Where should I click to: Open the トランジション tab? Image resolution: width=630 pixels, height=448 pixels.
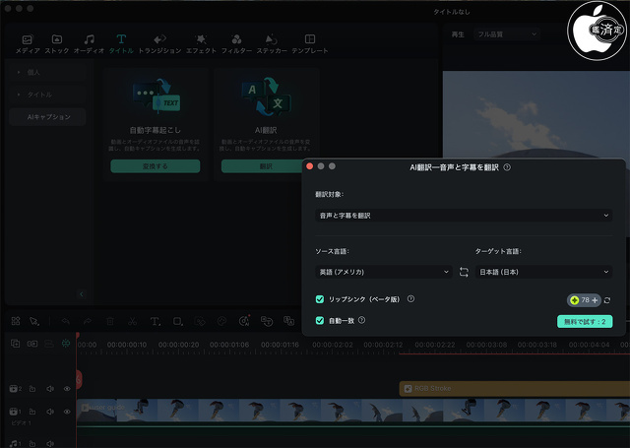(x=159, y=43)
